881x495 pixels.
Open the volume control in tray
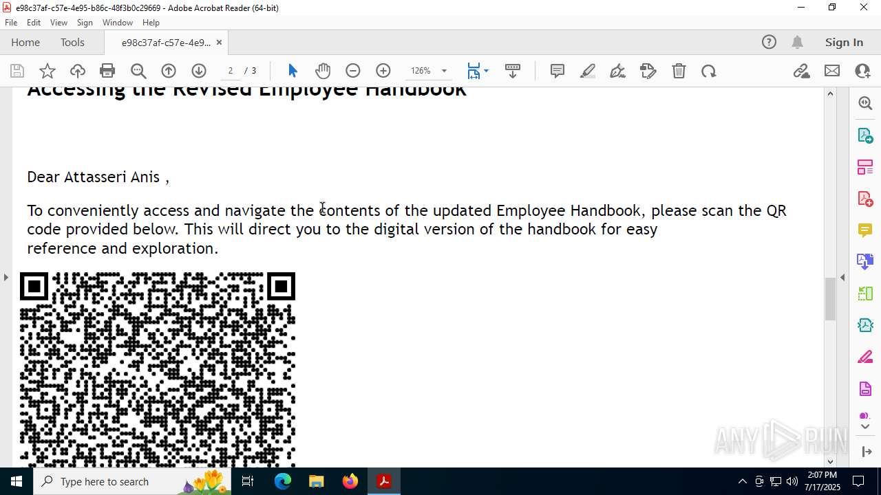coord(792,481)
